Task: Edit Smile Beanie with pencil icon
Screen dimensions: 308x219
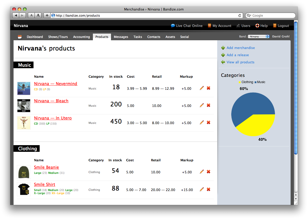Action: [202, 172]
